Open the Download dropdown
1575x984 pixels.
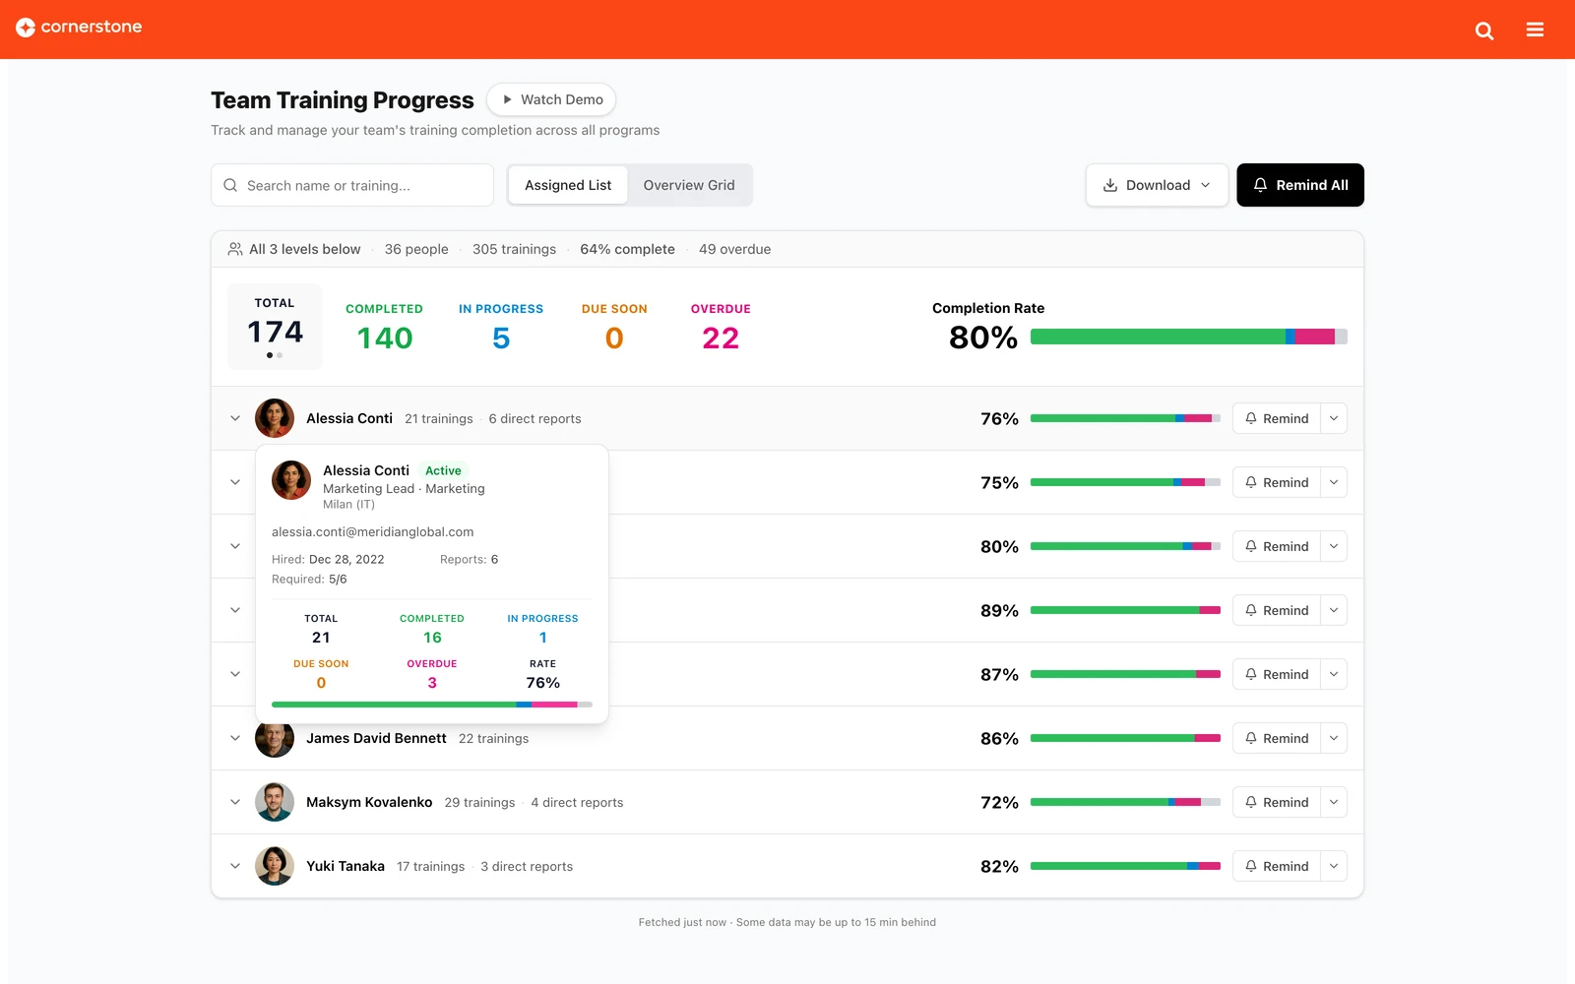1157,185
